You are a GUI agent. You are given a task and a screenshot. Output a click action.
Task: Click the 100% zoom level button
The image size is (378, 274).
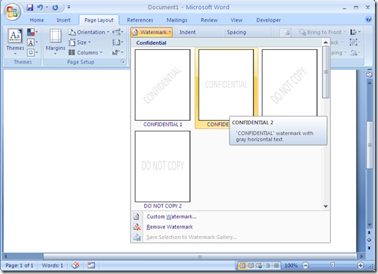coord(291,266)
